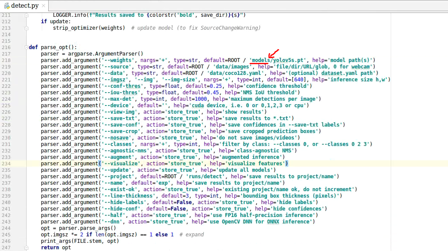
Task: Click the '--iou-thres' argument string
Action: point(121,93)
